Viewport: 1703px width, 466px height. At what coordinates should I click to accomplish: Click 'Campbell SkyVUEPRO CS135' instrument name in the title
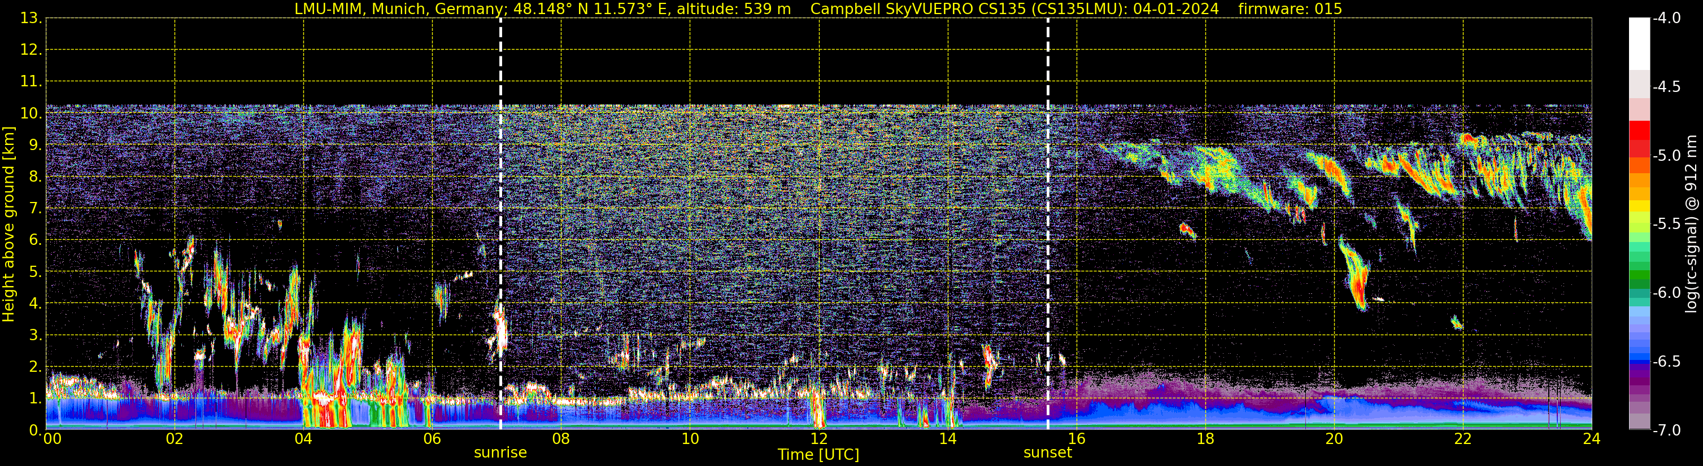pos(918,8)
